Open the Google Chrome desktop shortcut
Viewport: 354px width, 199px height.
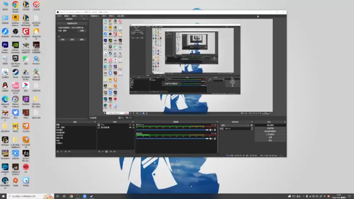15,6
